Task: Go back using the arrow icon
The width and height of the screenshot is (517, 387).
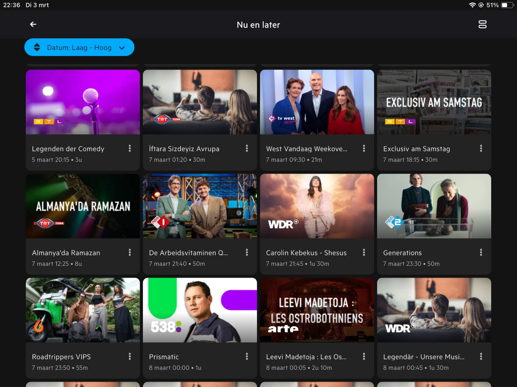Action: point(33,25)
